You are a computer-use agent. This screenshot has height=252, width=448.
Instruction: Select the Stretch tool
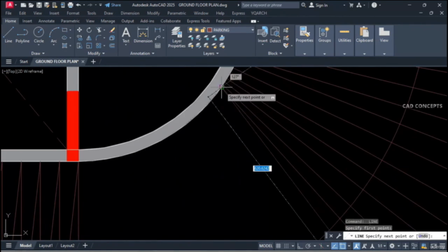pos(79,45)
